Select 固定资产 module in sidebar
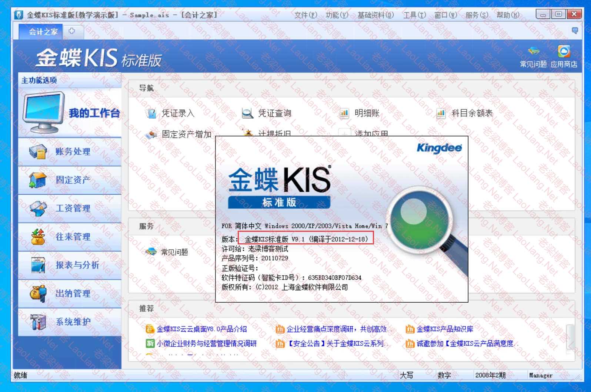This screenshot has height=392, width=591. point(73,180)
